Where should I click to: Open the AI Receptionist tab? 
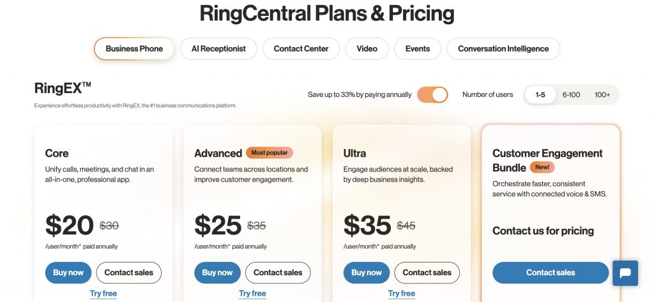click(218, 48)
